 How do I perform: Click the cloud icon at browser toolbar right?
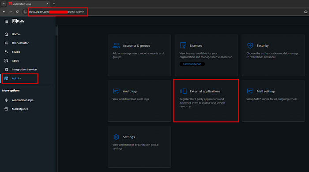305,12
